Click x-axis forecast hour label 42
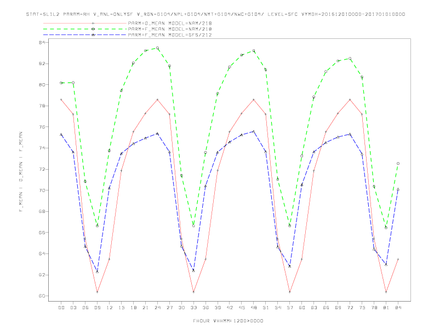Screen dimensions: 434x335 pyautogui.click(x=230, y=308)
